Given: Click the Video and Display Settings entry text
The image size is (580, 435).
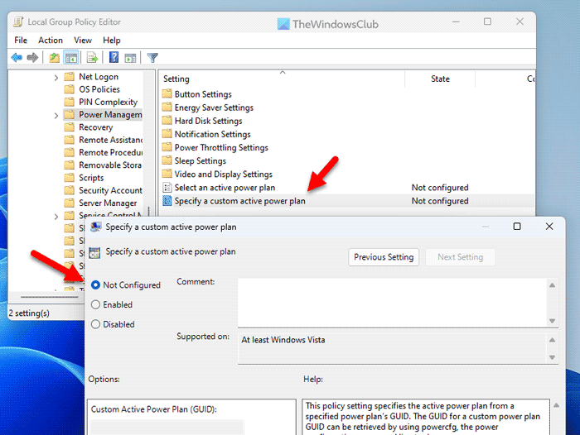Looking at the screenshot, I should tap(224, 174).
